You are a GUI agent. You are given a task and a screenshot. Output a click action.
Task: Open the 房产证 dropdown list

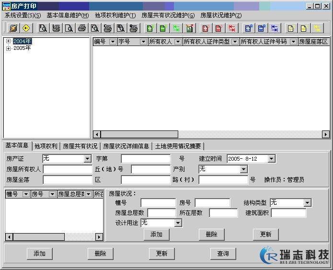pyautogui.click(x=87, y=159)
